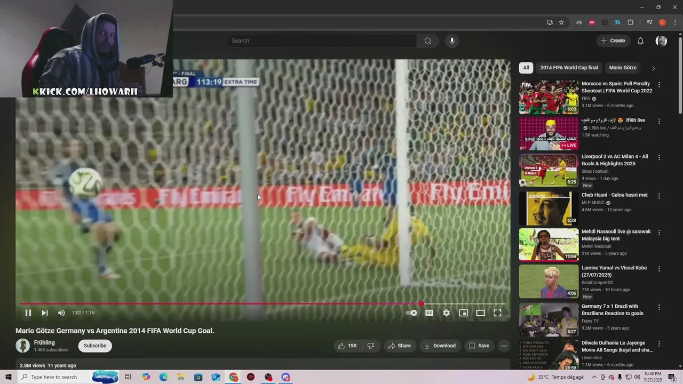Image resolution: width=683 pixels, height=384 pixels.
Task: Open the Frühling channel name link
Action: point(44,342)
